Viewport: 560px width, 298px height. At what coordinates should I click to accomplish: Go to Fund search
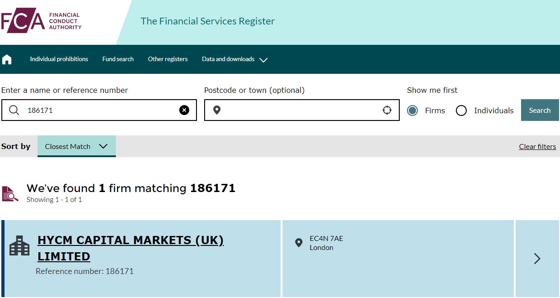tap(118, 59)
